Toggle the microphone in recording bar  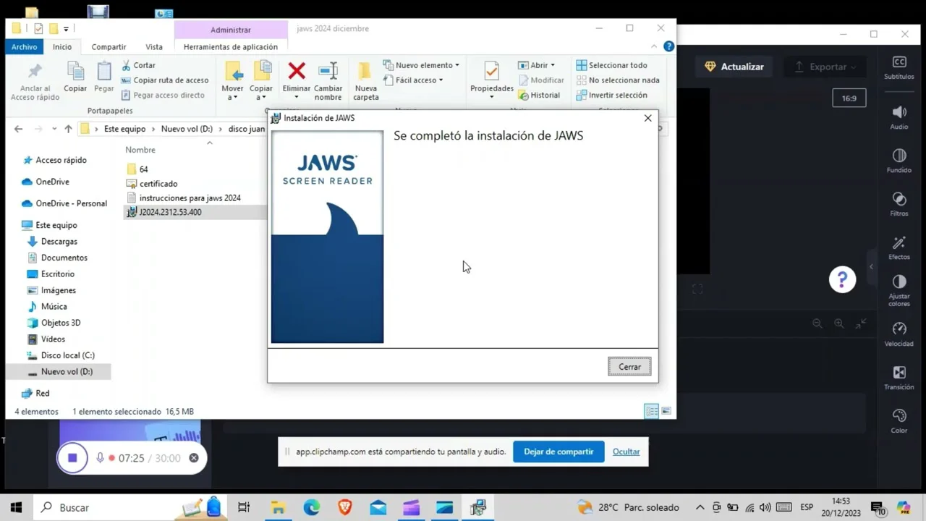tap(101, 458)
